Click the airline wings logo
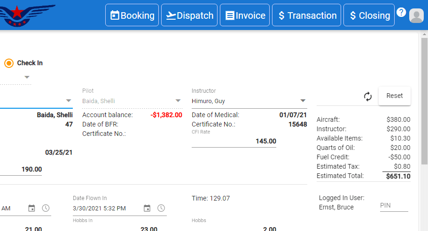Screen dimensions: 428x231 26,15
